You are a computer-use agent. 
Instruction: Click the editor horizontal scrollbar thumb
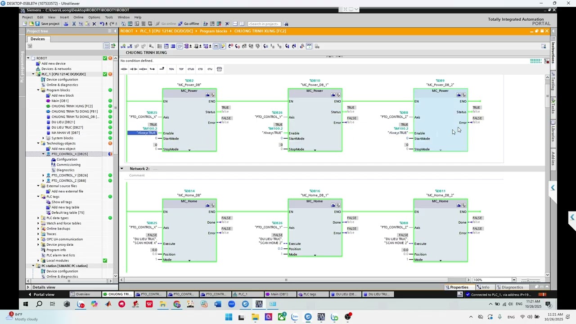[285, 280]
